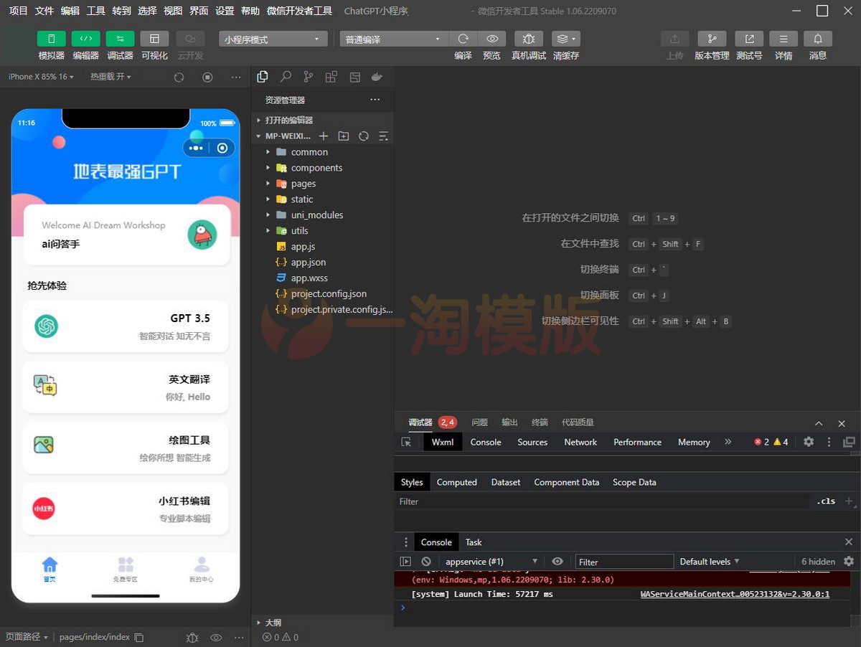
Task: Open the 项目 menu
Action: click(19, 11)
